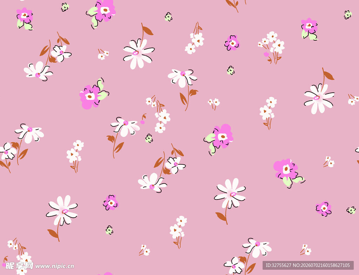This screenshot has width=359, height=275.
Task: Click the tiny green flower near bottom left-center
Action: (109, 230)
